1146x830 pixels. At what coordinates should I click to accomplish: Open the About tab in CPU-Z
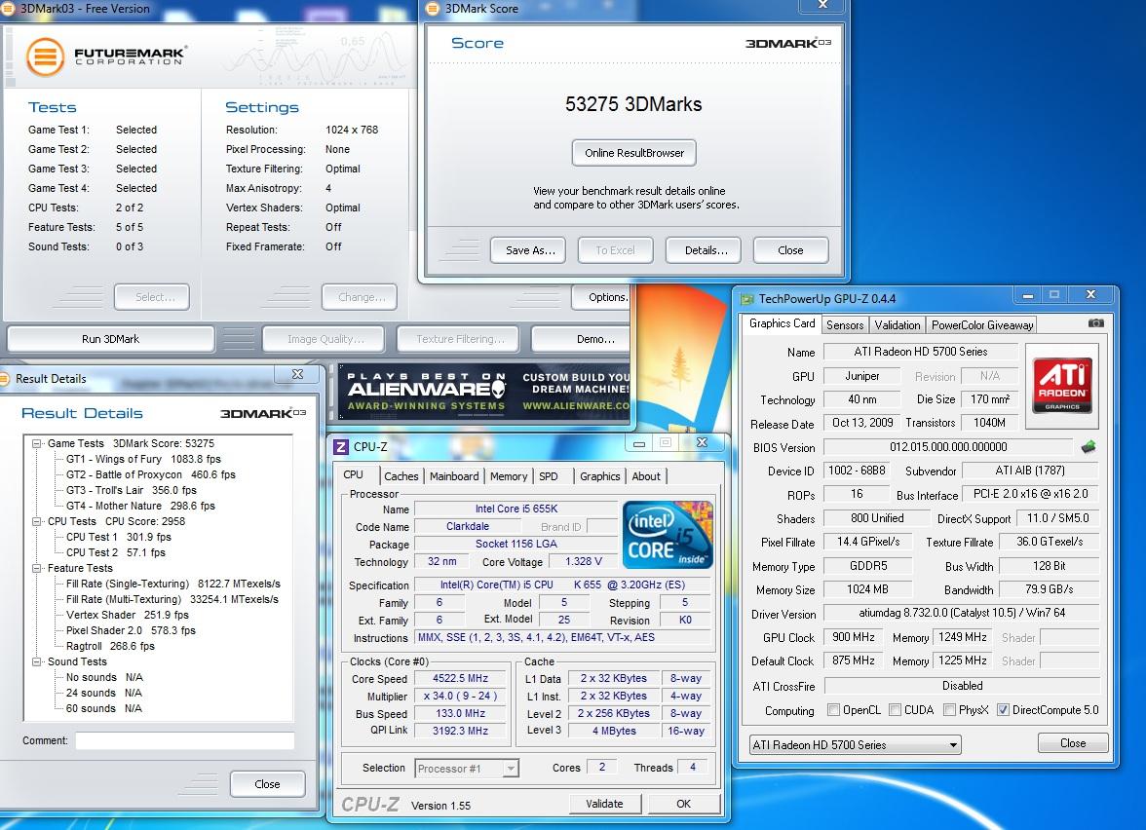(x=646, y=476)
